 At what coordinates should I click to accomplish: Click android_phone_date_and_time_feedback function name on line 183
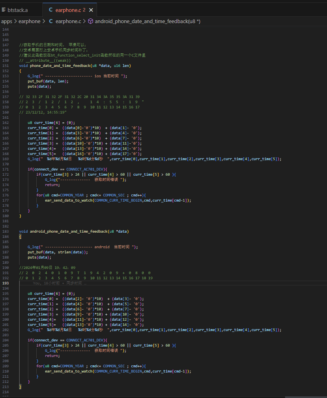click(x=69, y=231)
